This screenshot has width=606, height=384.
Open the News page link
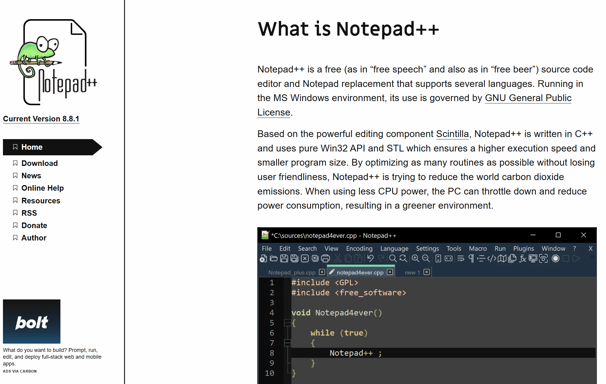pyautogui.click(x=31, y=176)
